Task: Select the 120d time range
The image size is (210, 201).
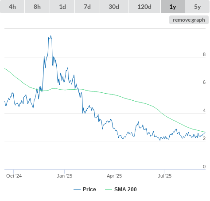Action: pos(144,7)
